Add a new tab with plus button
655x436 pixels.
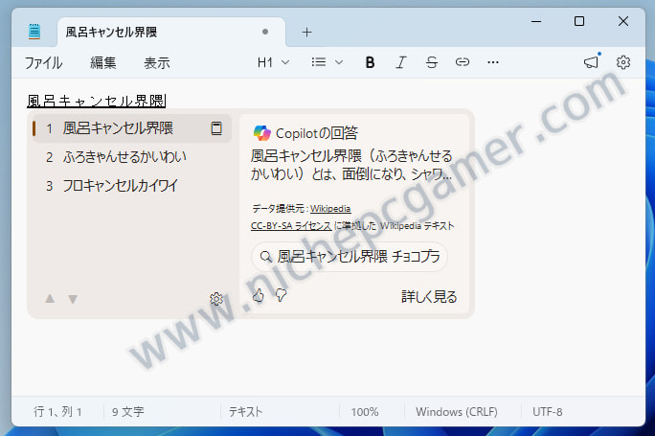point(307,32)
